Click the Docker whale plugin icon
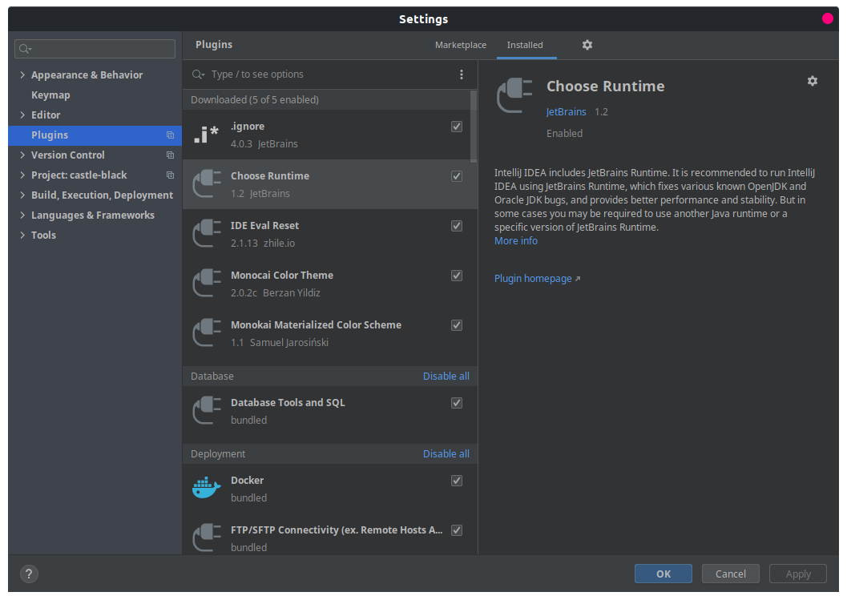Screen dimensions: 847x600 (206, 488)
